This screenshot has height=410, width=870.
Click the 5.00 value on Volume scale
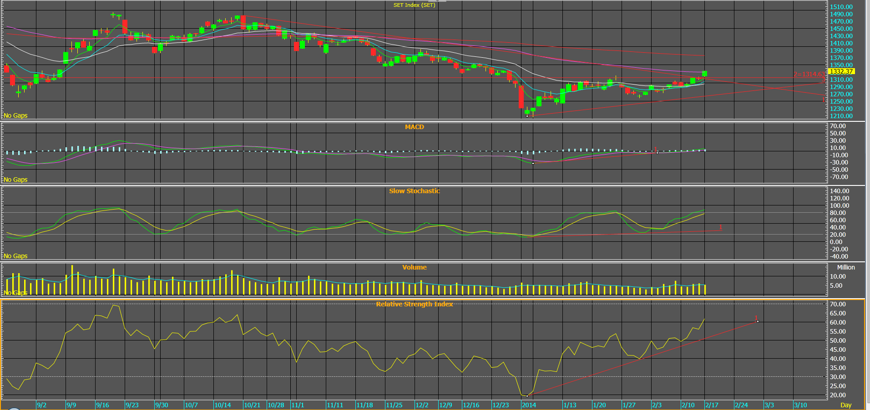coord(836,285)
